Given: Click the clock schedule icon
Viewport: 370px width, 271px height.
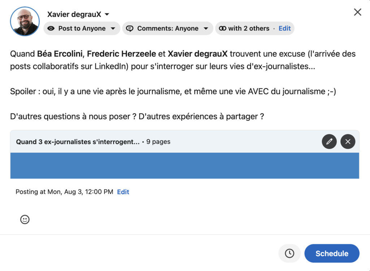Looking at the screenshot, I should 289,253.
